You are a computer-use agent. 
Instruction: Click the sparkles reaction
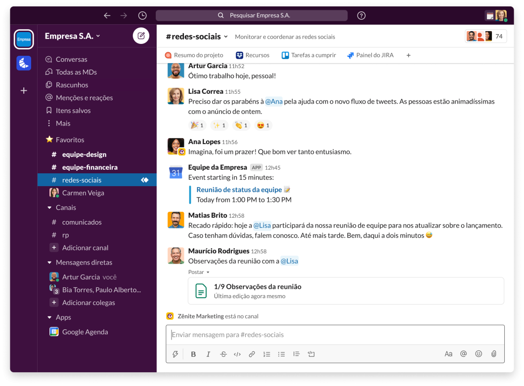[219, 125]
